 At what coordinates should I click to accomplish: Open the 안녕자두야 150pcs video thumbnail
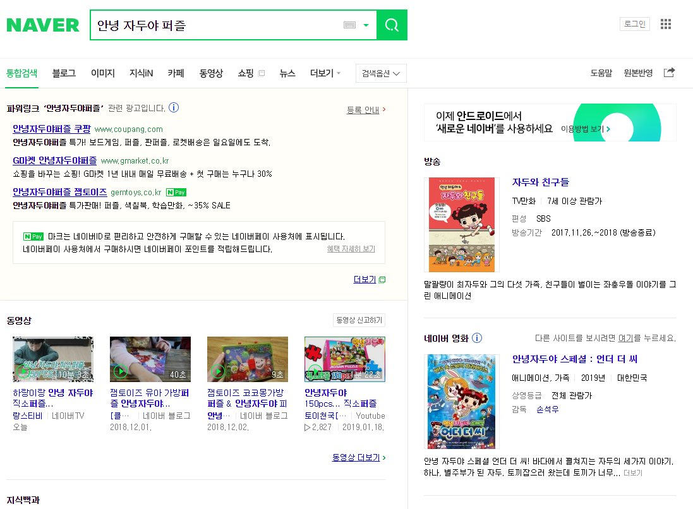point(345,359)
